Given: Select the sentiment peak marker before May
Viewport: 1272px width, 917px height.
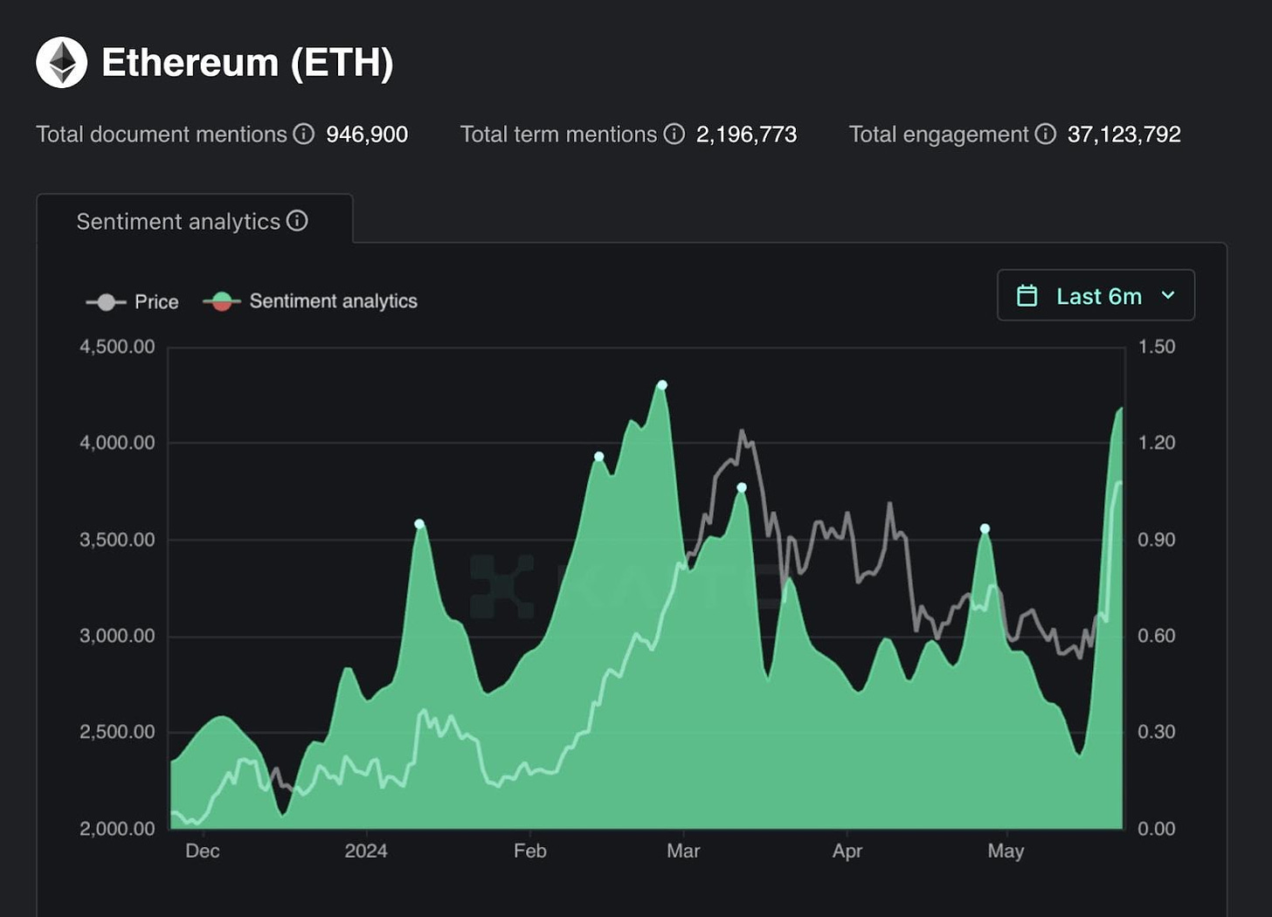Looking at the screenshot, I should click(x=985, y=528).
